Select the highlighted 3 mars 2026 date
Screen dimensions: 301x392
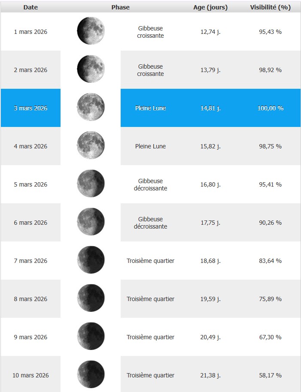pos(30,108)
